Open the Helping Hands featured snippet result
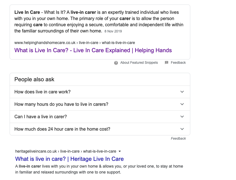The height and width of the screenshot is (180, 236). click(93, 50)
